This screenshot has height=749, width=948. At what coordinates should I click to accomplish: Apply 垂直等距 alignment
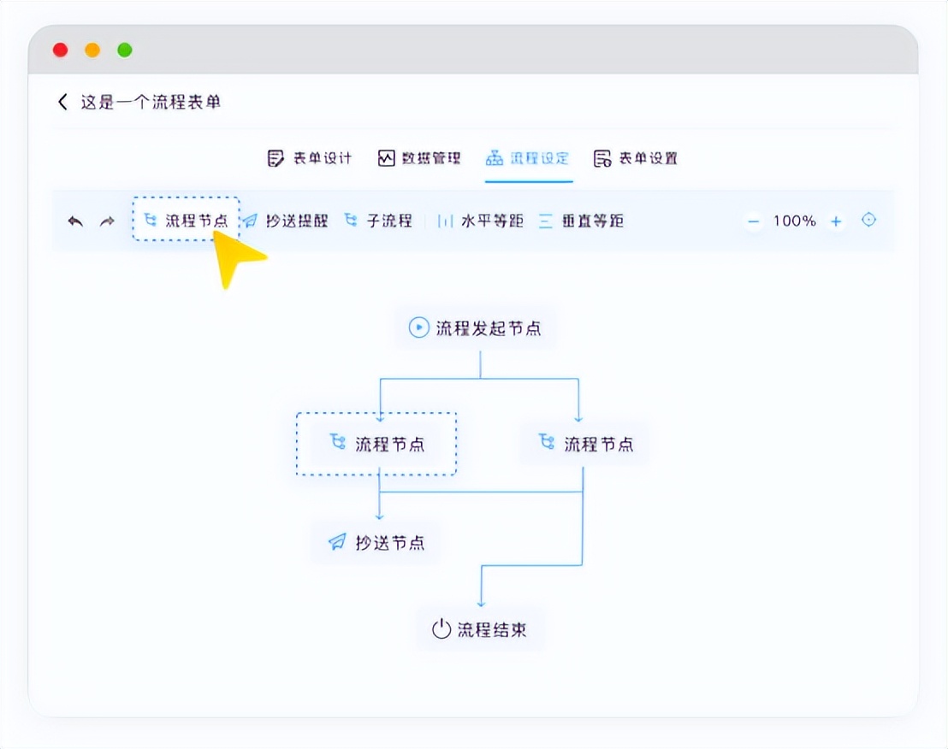pos(590,220)
